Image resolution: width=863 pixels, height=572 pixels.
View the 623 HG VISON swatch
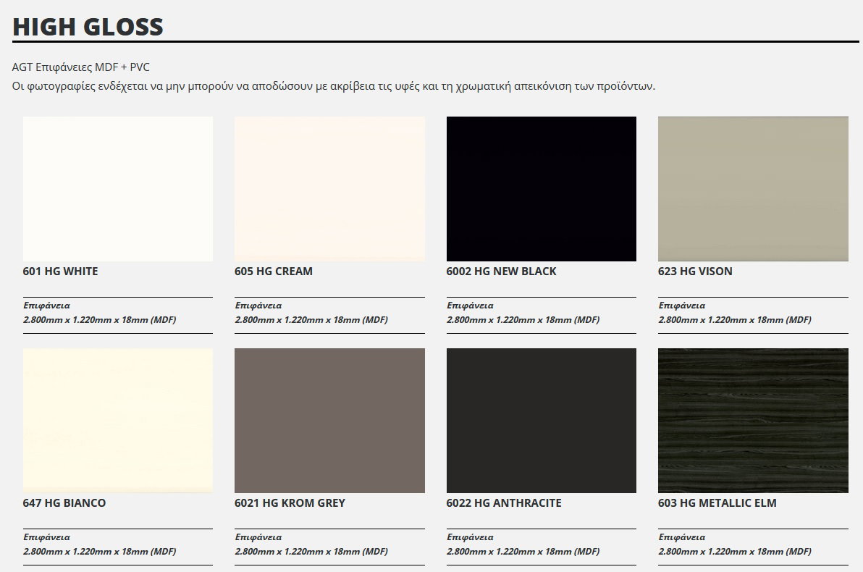753,188
